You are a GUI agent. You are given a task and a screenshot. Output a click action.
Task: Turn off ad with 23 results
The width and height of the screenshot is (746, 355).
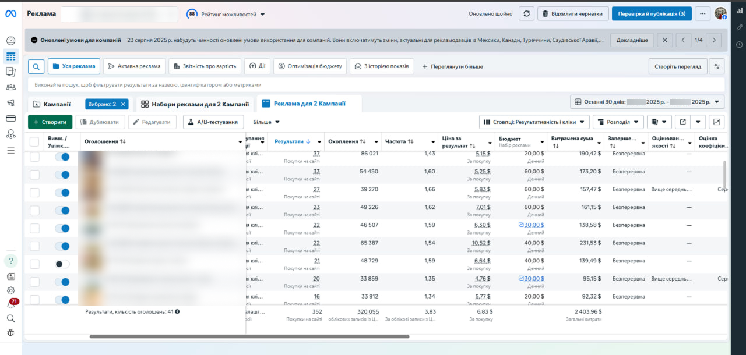pos(62,210)
